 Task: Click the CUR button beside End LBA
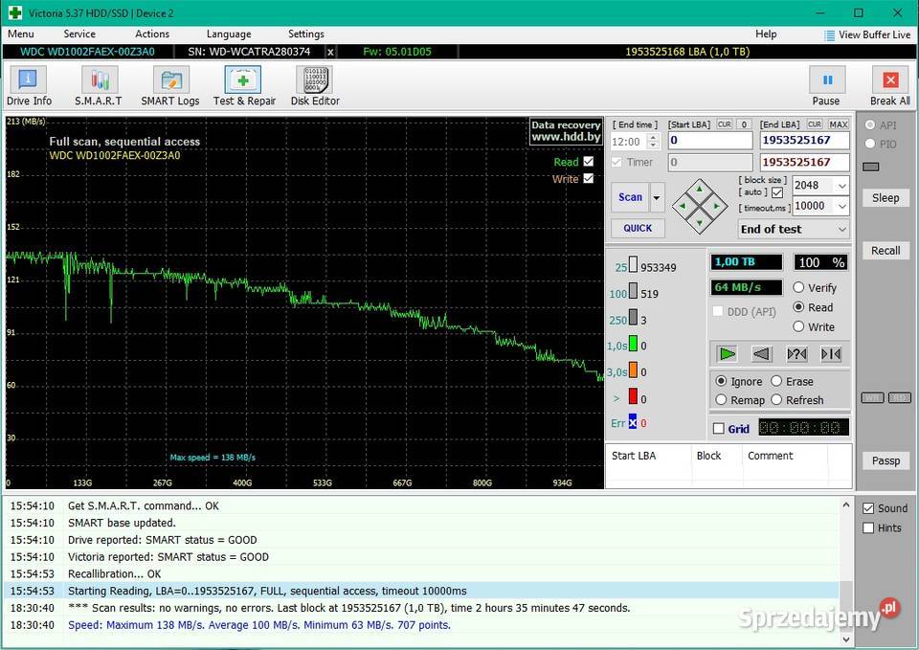tap(815, 124)
